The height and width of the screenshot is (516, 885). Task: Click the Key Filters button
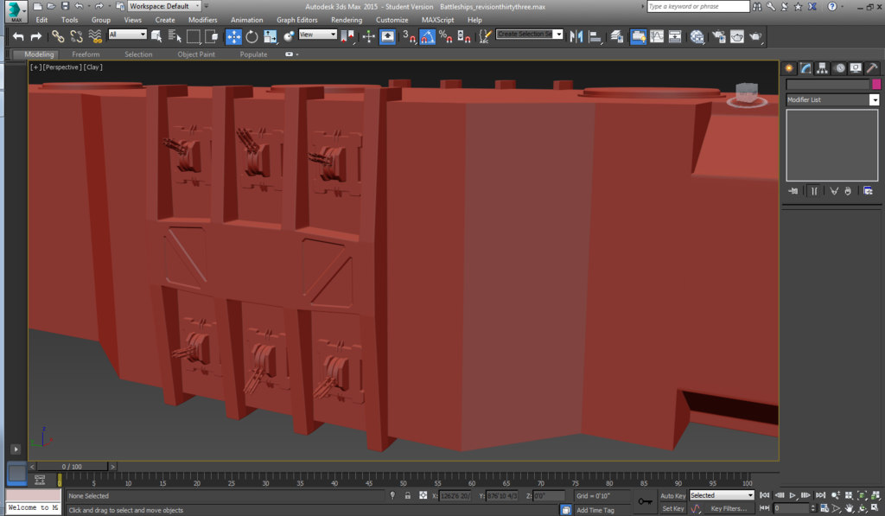(x=728, y=508)
